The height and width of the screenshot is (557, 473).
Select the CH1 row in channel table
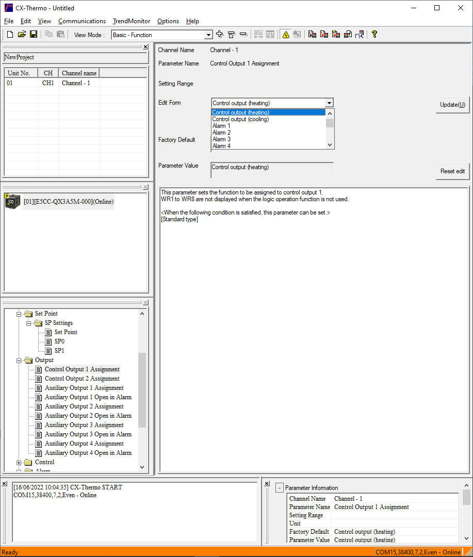[x=76, y=83]
